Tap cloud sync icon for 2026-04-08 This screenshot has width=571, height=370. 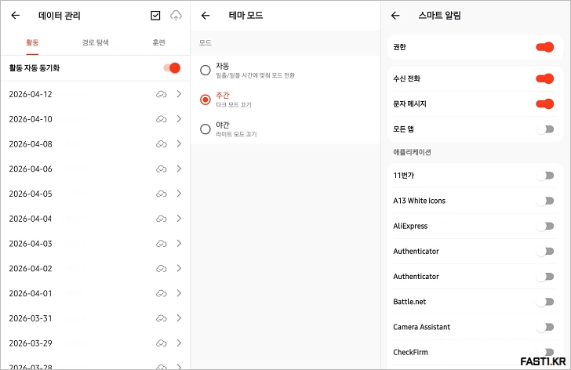pos(161,144)
